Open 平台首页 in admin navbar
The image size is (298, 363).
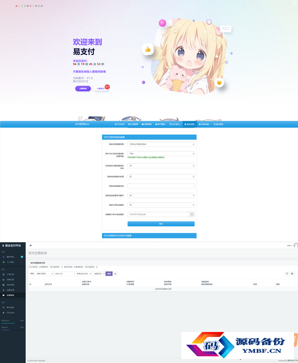(x=119, y=124)
